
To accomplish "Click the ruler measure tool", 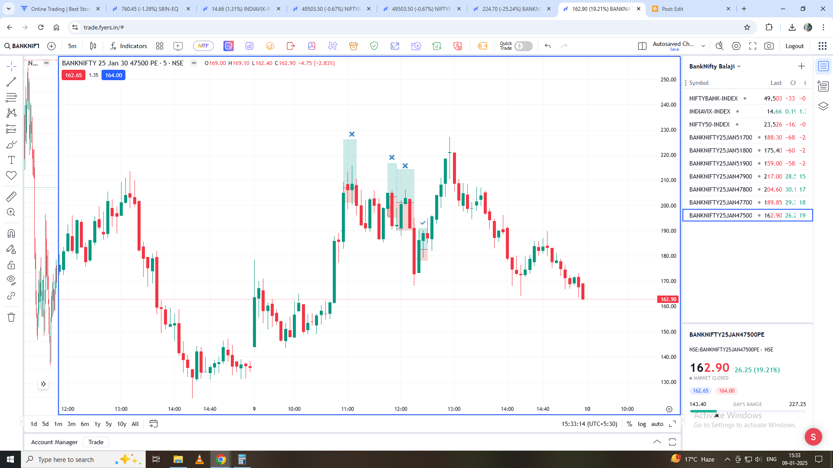I will tap(11, 197).
